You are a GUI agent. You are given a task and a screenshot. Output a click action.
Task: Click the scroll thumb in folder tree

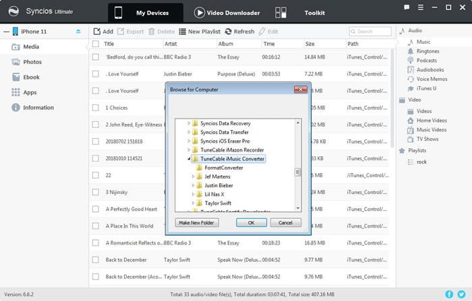(297, 172)
